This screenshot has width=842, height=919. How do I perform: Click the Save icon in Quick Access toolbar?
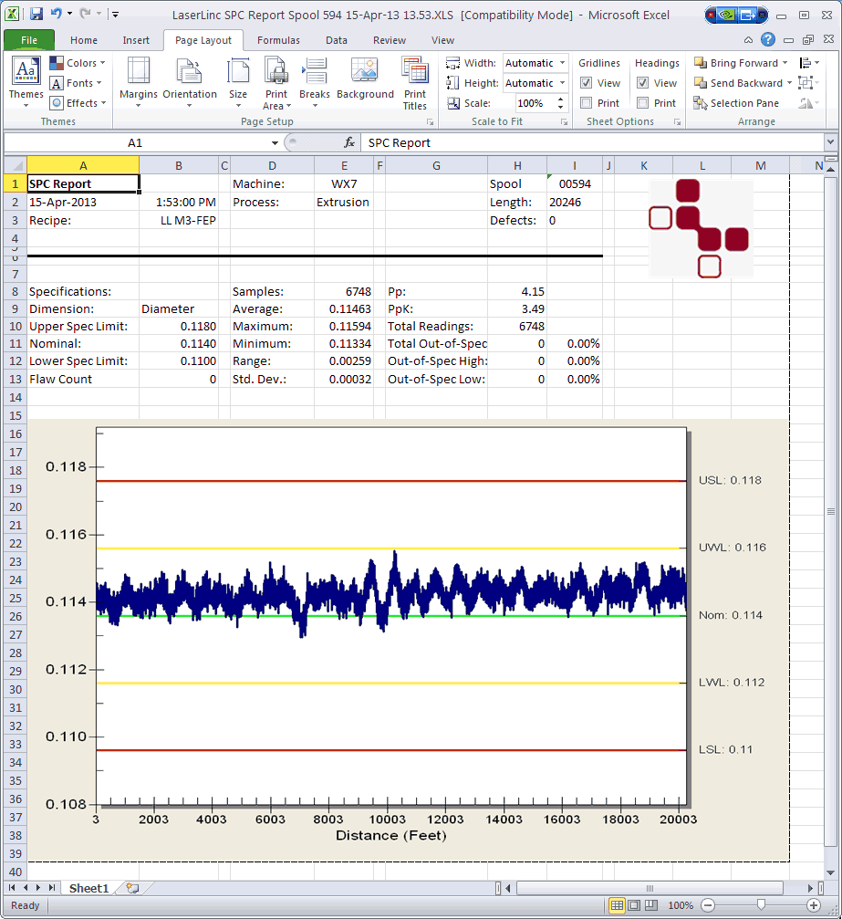point(36,15)
